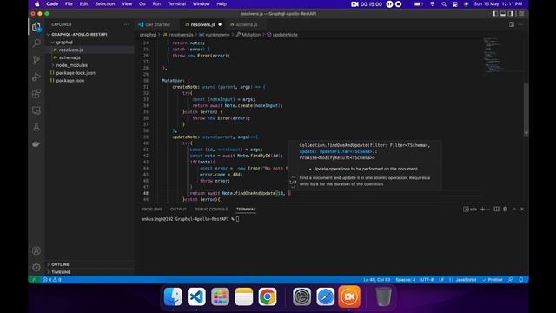Open the Debug Console panel tab
Screen dimensions: 556x313
pyautogui.click(x=211, y=209)
